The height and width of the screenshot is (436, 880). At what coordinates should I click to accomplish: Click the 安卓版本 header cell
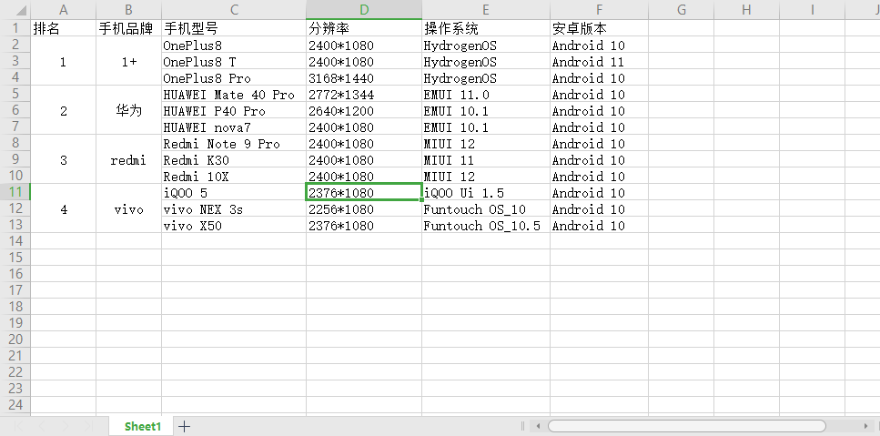(x=600, y=28)
